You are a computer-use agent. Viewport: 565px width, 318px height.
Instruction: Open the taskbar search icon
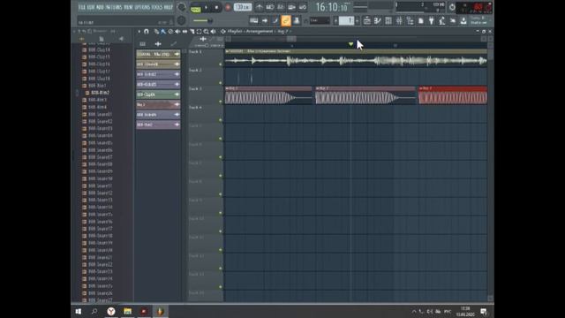pyautogui.click(x=94, y=311)
